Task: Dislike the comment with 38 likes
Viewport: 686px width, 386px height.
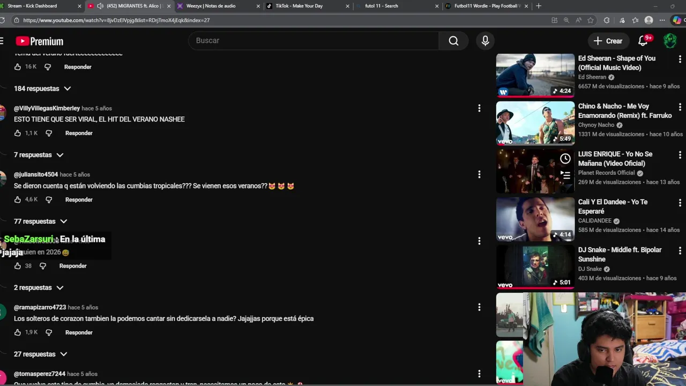Action: tap(43, 266)
